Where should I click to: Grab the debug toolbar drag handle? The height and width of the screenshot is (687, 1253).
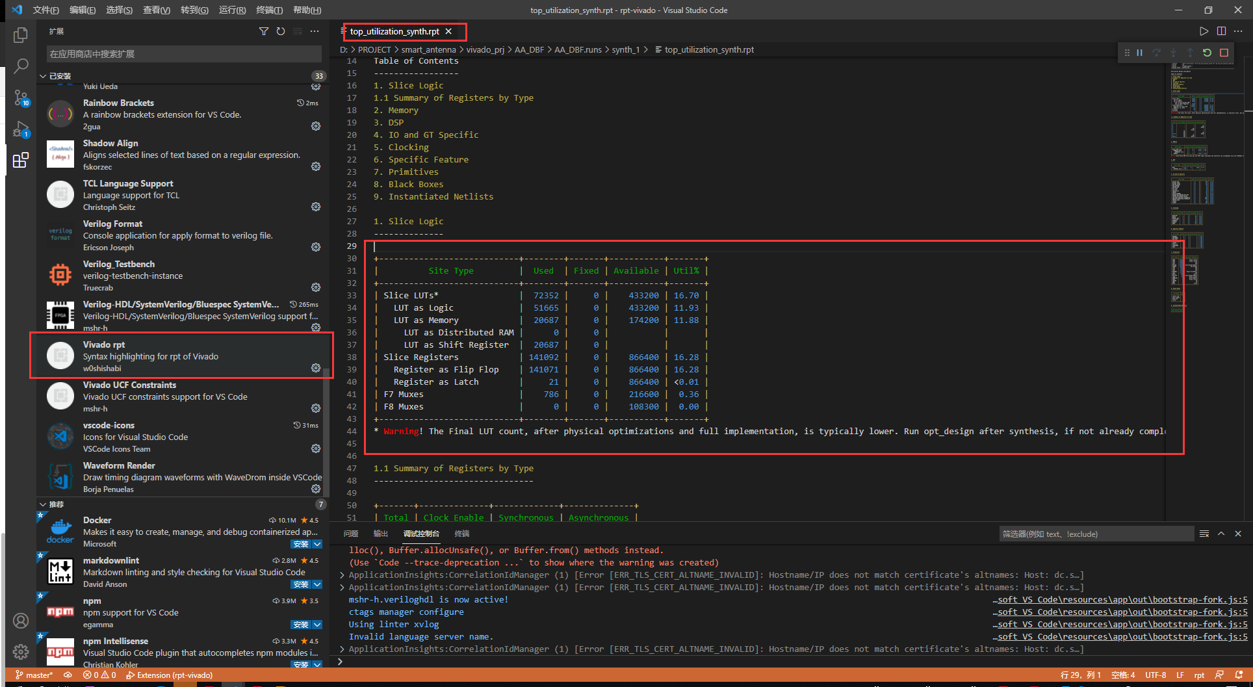tap(1127, 53)
